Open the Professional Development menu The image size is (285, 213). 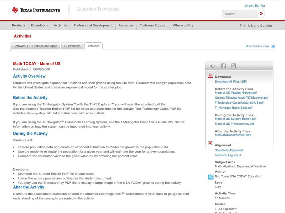click(x=93, y=25)
